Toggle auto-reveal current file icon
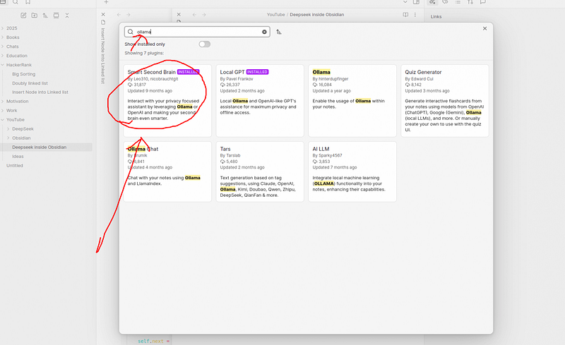 pos(56,16)
